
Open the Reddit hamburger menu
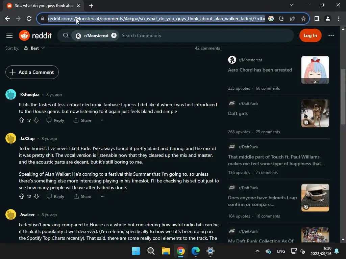click(x=9, y=35)
